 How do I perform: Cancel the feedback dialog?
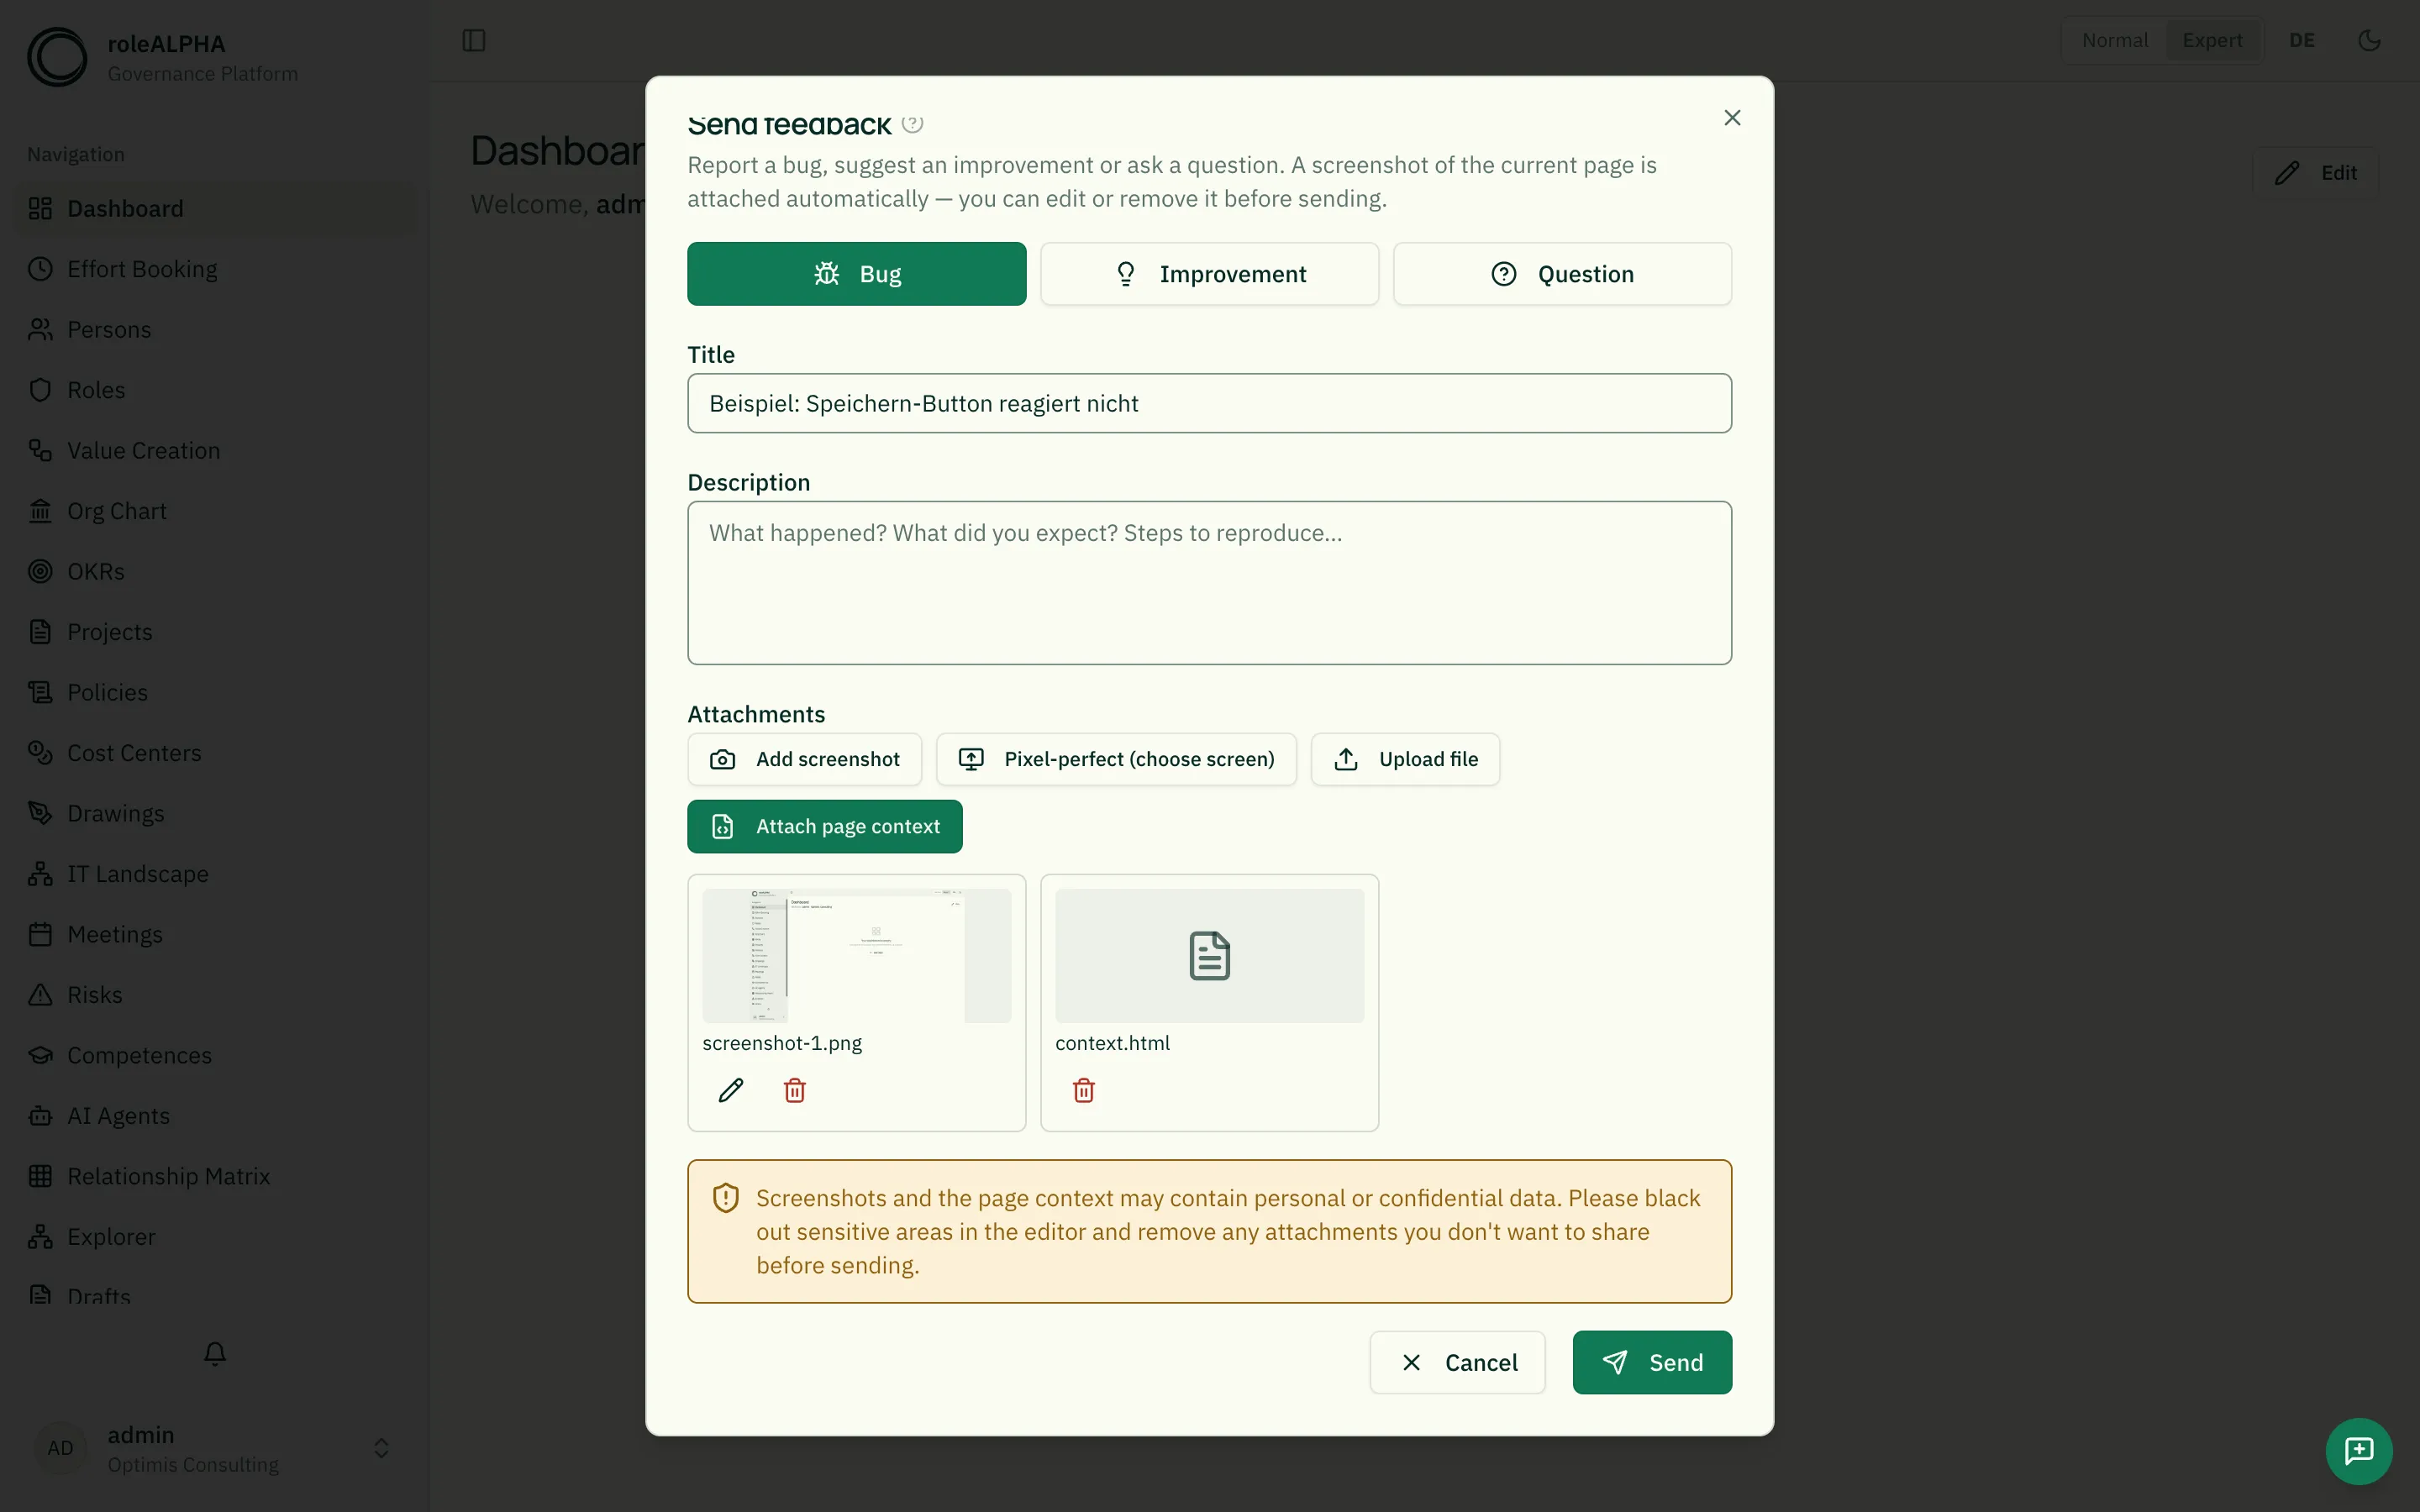coord(1457,1362)
